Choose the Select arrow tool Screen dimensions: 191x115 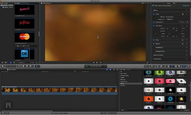click(36, 66)
